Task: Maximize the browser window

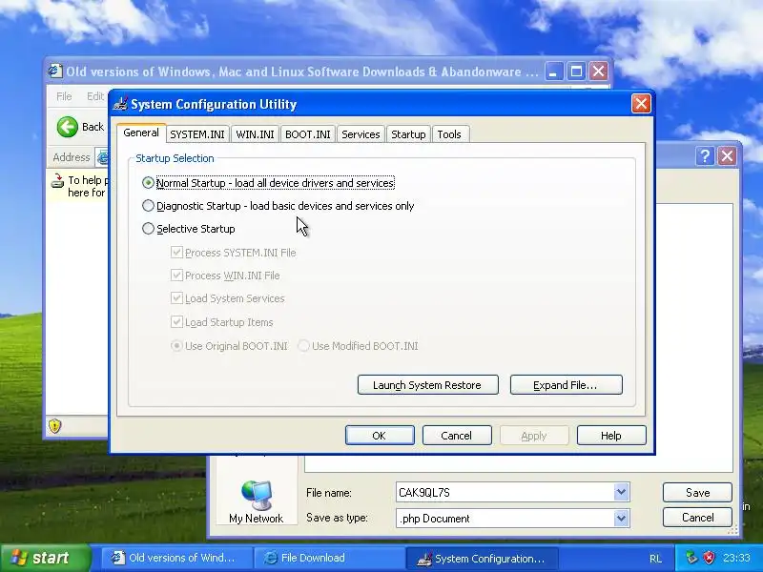Action: point(576,71)
